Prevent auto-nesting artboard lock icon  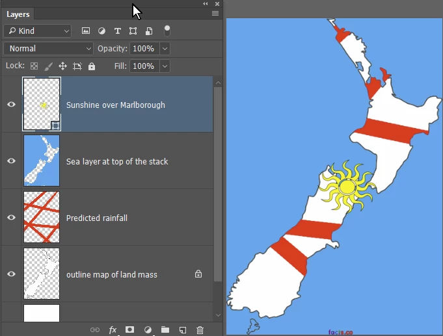tap(77, 66)
